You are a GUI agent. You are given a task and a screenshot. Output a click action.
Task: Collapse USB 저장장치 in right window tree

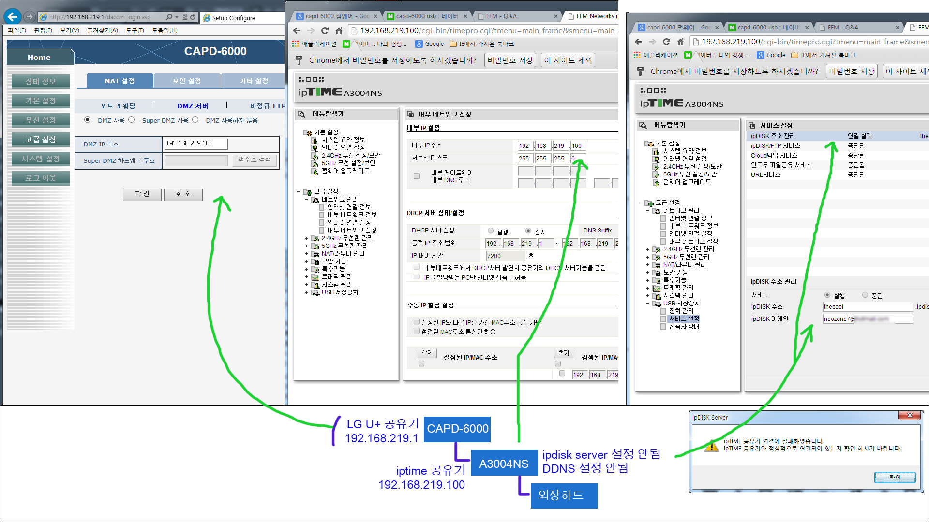[648, 304]
